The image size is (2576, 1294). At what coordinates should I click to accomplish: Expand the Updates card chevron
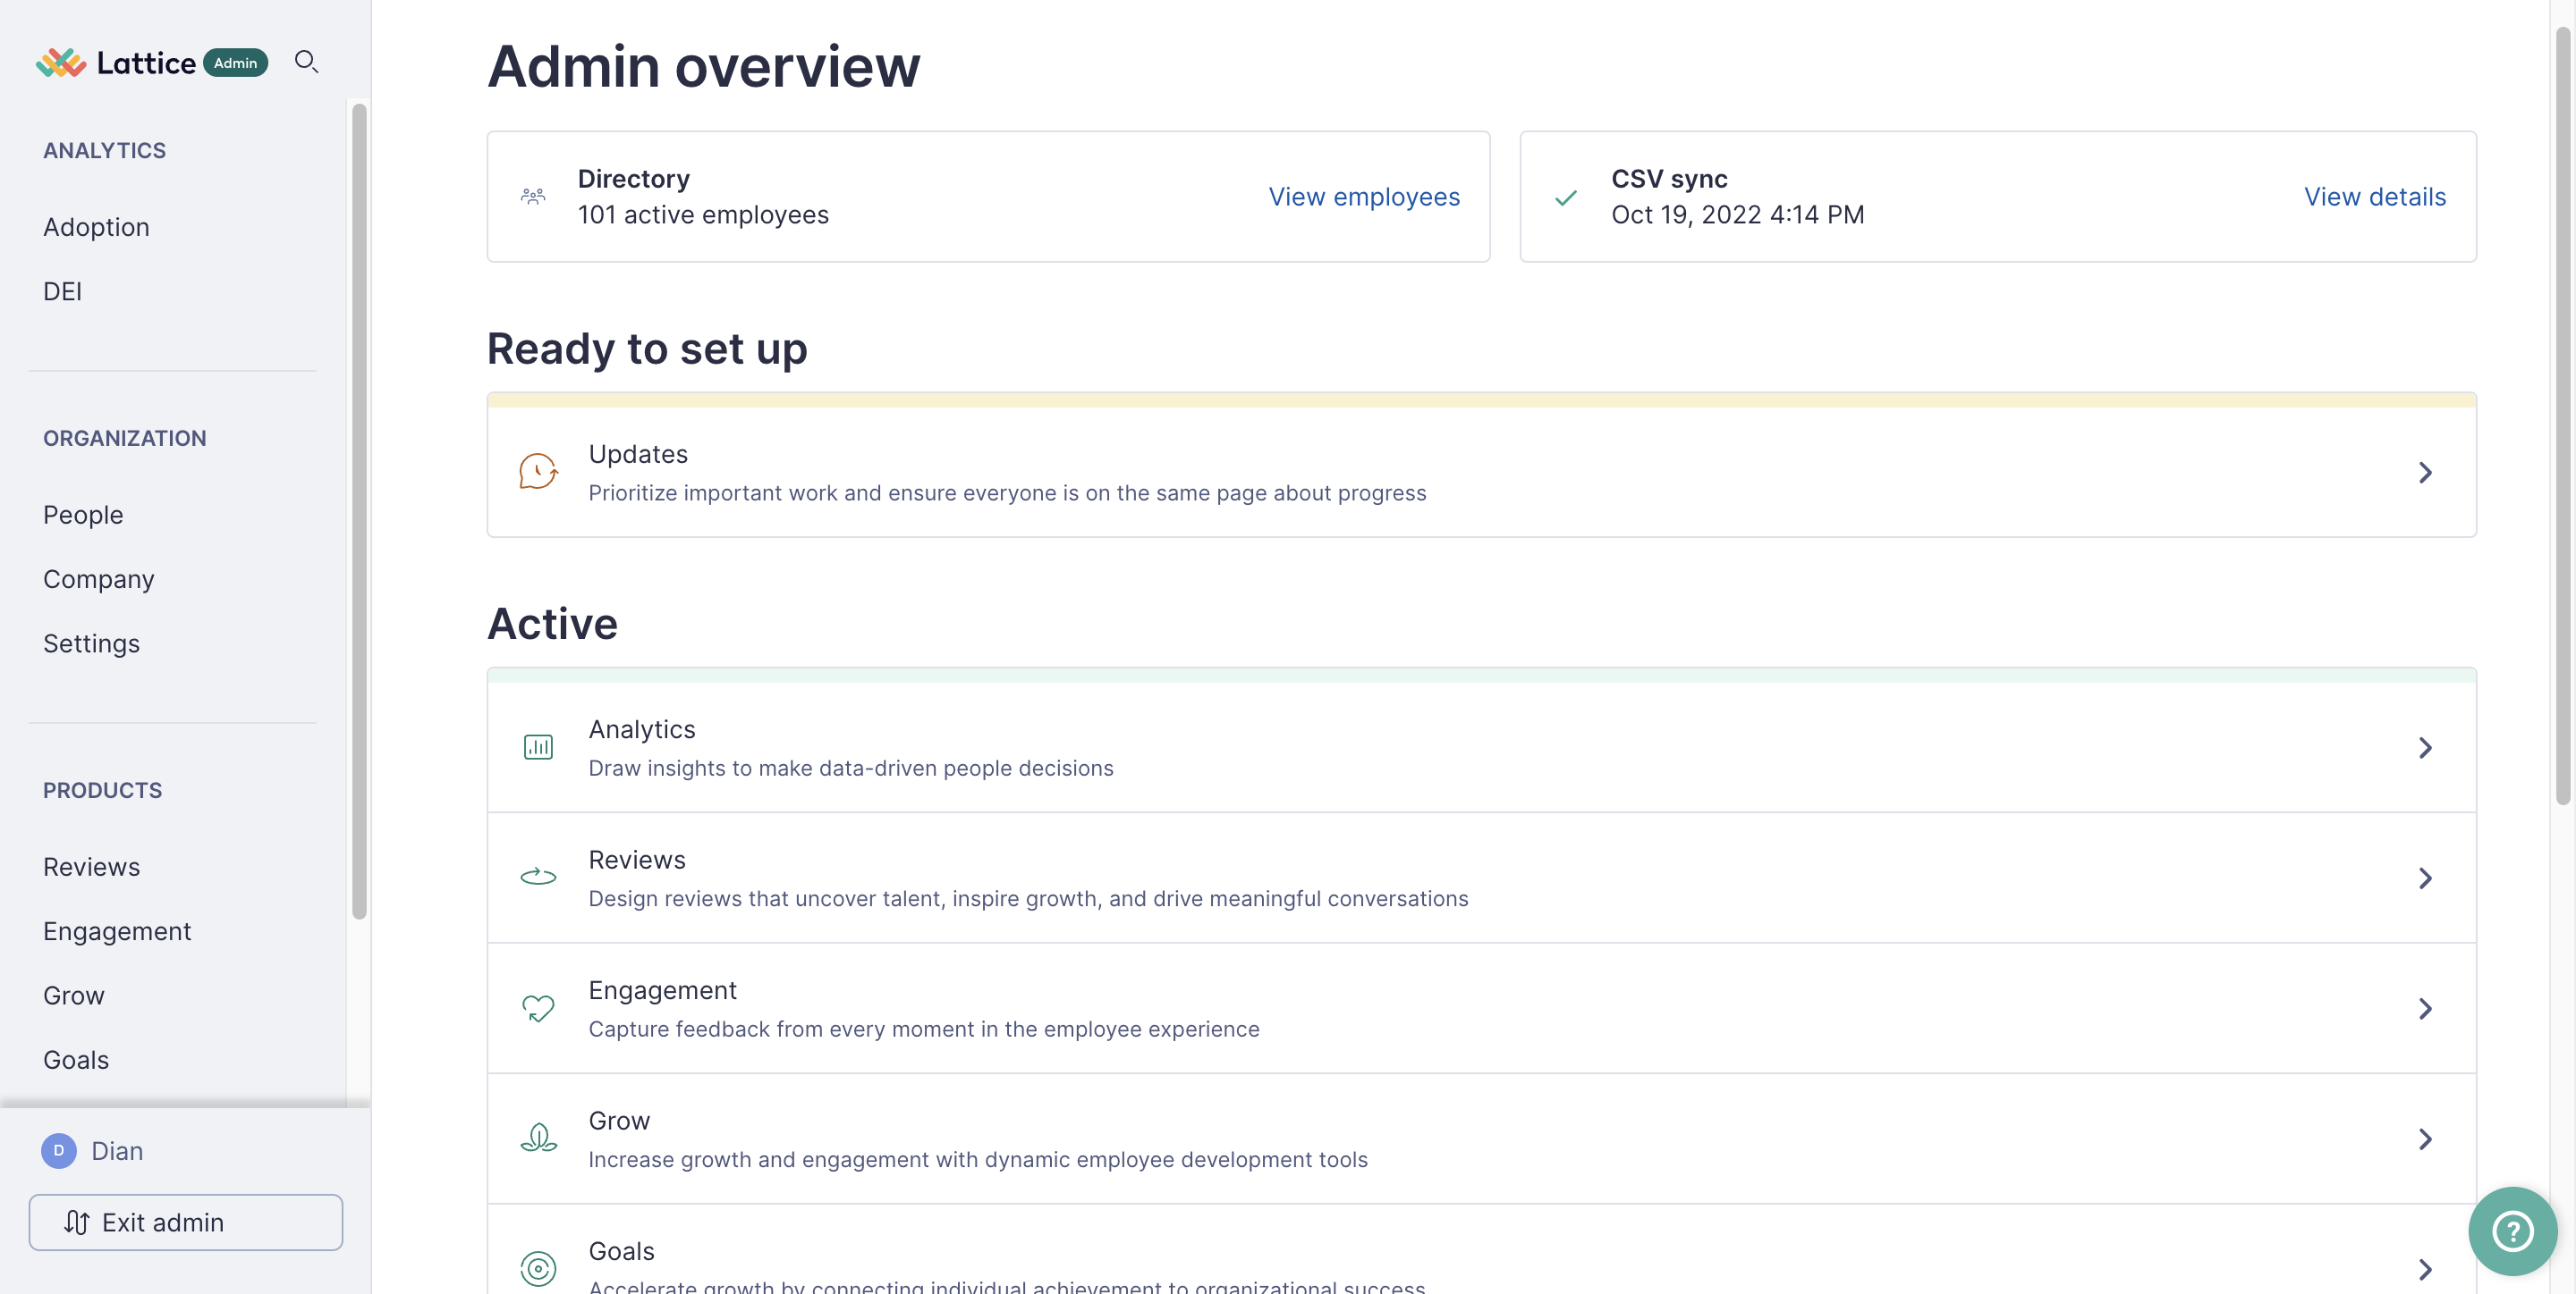[2425, 472]
